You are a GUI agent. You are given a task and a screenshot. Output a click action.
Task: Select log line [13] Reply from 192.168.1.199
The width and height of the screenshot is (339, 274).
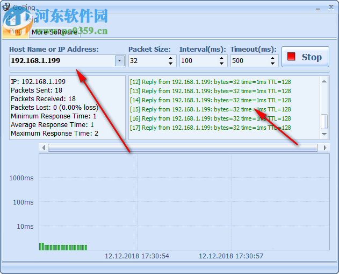coord(211,91)
